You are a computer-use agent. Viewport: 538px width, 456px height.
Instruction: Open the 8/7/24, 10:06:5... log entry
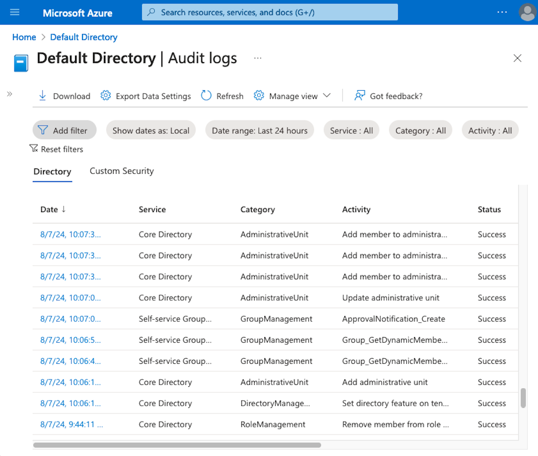[x=70, y=340]
